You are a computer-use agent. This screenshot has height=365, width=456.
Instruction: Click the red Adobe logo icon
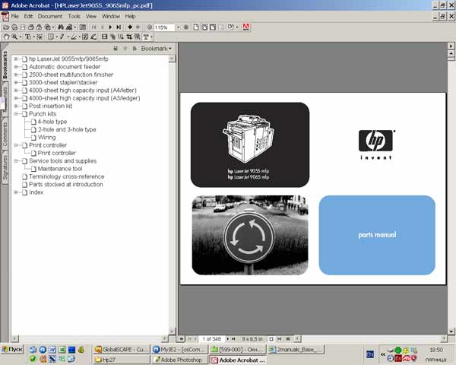tap(246, 27)
